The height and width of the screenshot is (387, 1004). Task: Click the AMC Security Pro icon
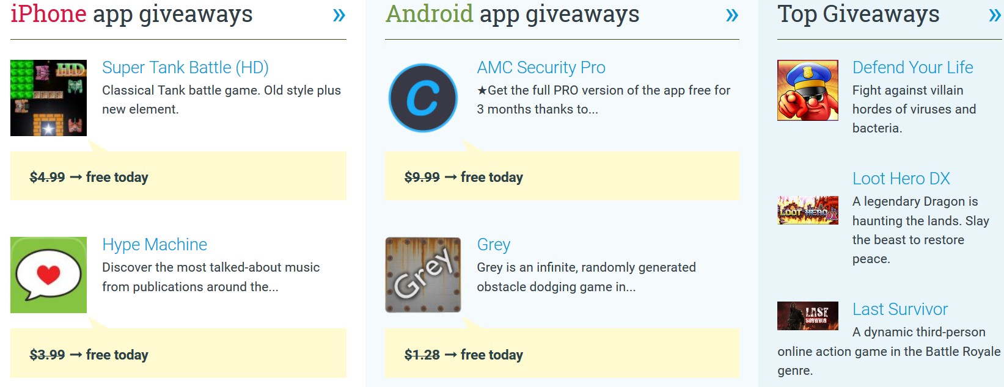pos(423,98)
